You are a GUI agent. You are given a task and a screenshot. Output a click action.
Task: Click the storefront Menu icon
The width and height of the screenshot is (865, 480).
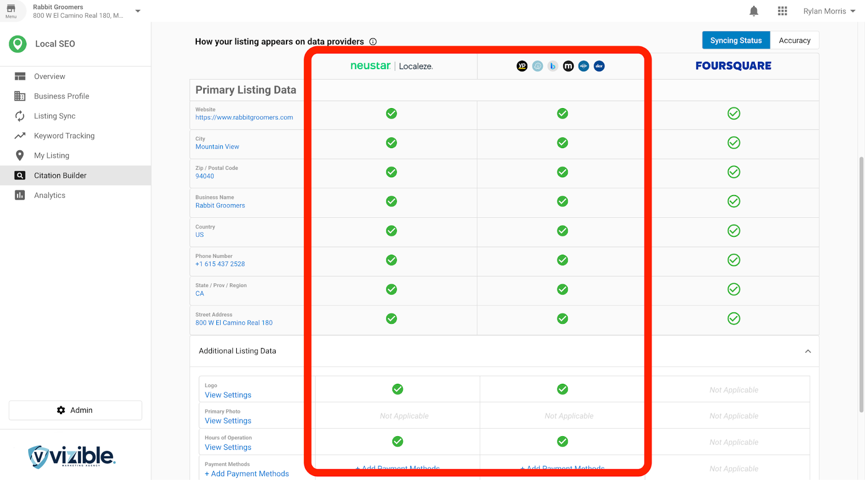(x=11, y=10)
